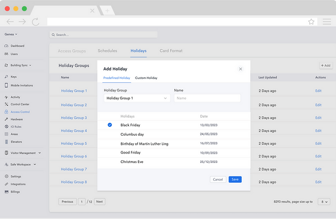Open the Access Groups tab
The image size is (336, 219).
point(72,51)
